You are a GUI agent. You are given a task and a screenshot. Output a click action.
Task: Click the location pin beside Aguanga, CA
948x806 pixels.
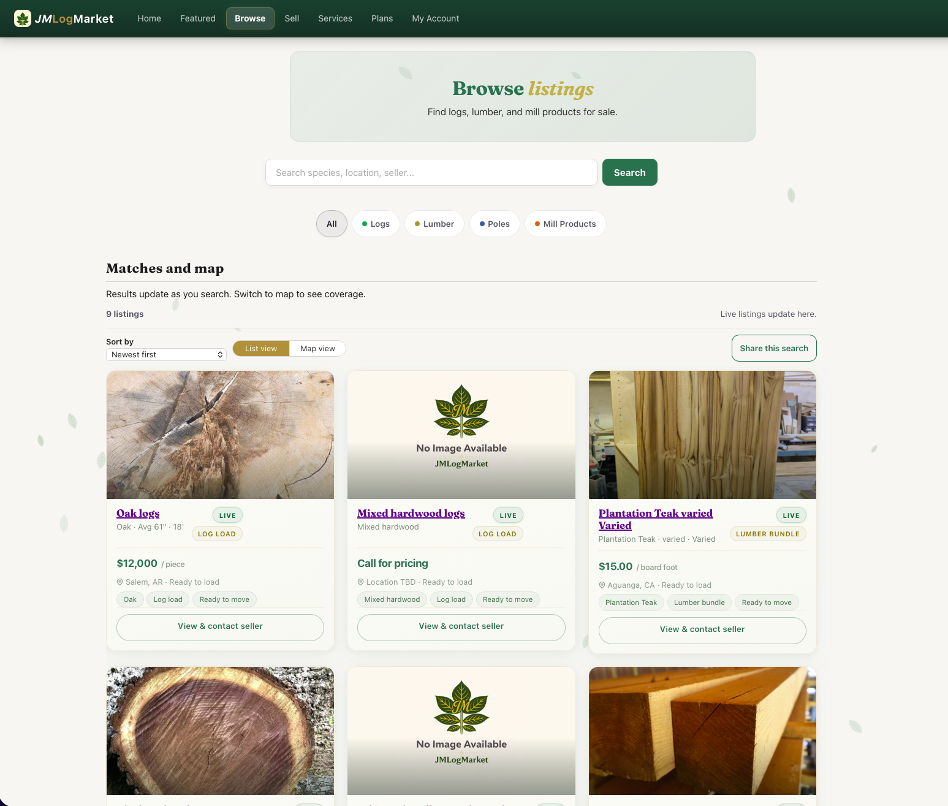pyautogui.click(x=602, y=585)
